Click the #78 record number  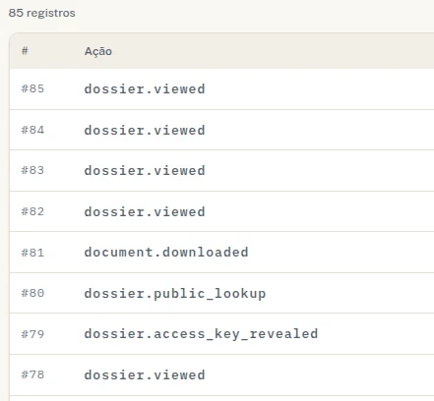(32, 374)
